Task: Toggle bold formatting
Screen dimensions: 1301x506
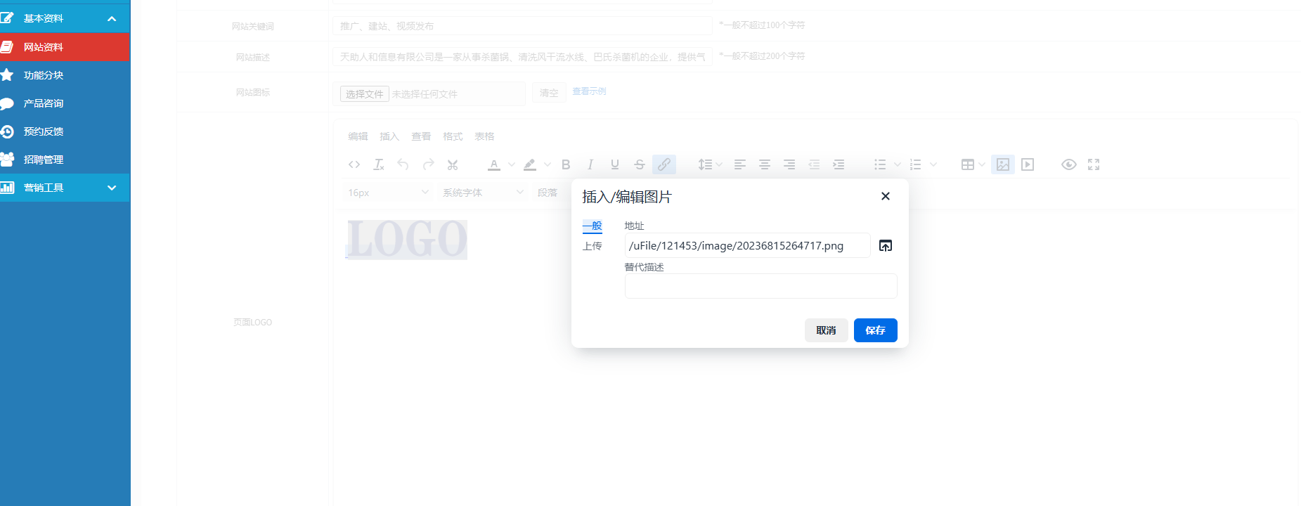Action: tap(566, 164)
